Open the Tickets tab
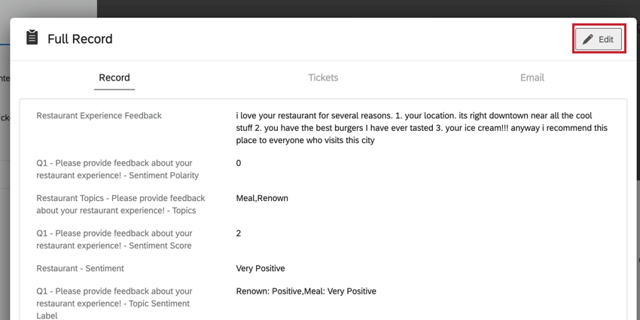The image size is (640, 320). 323,78
